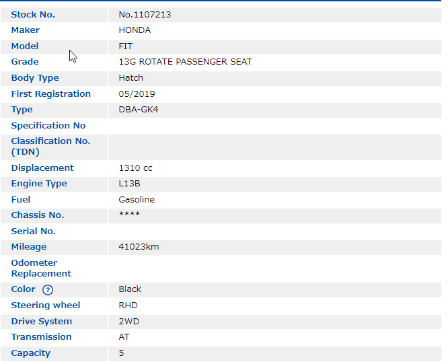The height and width of the screenshot is (364, 448).
Task: Click the AT transmission value
Action: [x=124, y=337]
